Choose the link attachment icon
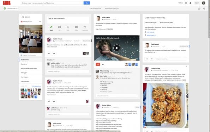Image resolution: width=210 pixels, height=132 pixels. point(68,27)
